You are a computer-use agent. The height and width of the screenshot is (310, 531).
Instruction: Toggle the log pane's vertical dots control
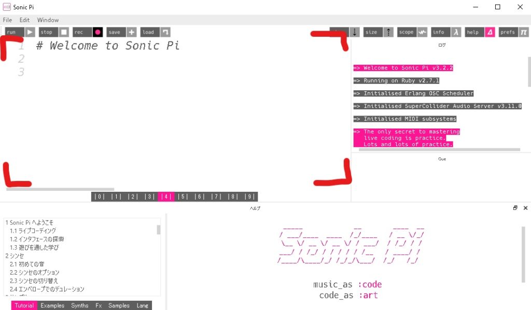point(355,32)
